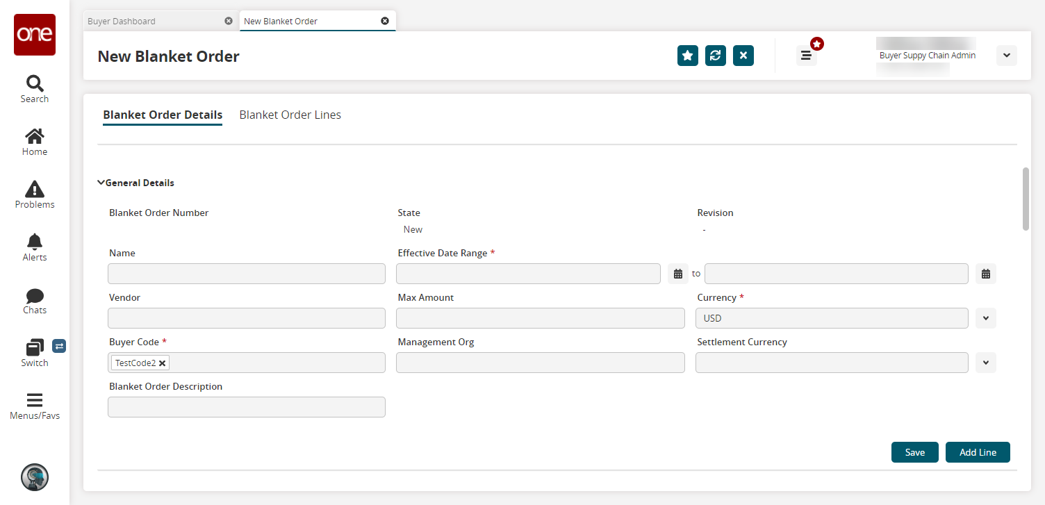The height and width of the screenshot is (505, 1045).
Task: Expand the Currency dropdown
Action: [x=985, y=318]
